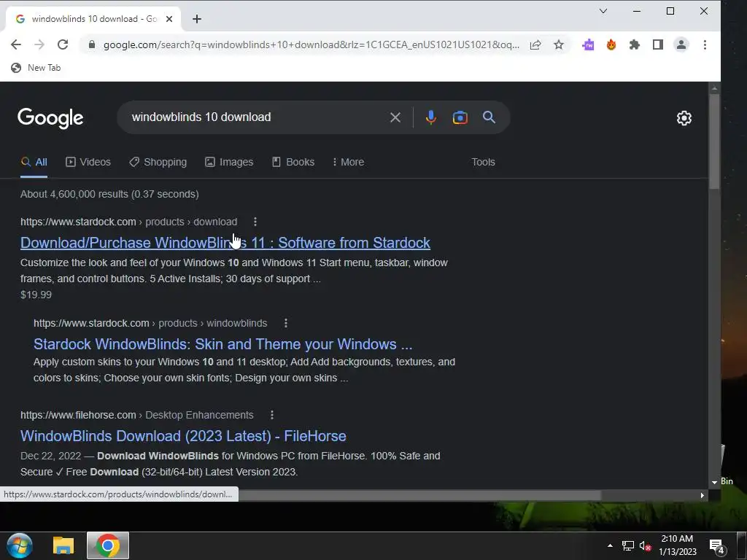Open the Windows Start orb
747x560 pixels.
[20, 545]
